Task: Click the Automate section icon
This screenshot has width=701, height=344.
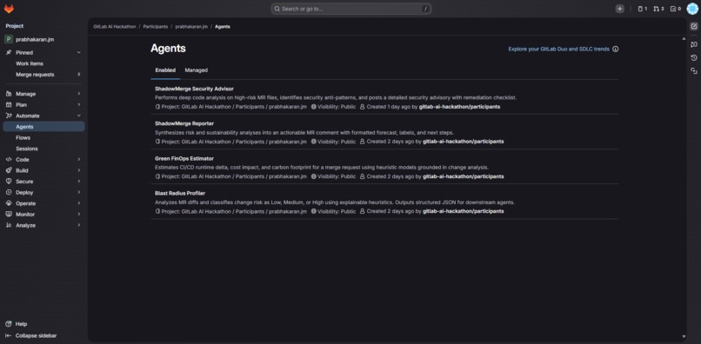Action: tap(9, 116)
